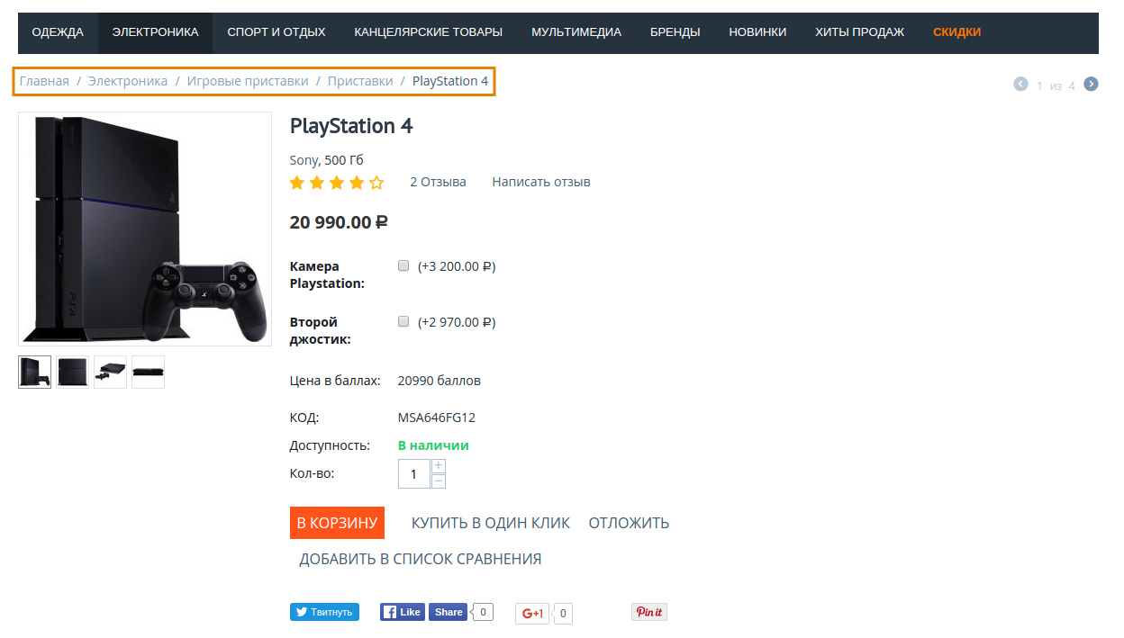1124x638 pixels.
Task: Click the Написать отзыв link
Action: (540, 182)
